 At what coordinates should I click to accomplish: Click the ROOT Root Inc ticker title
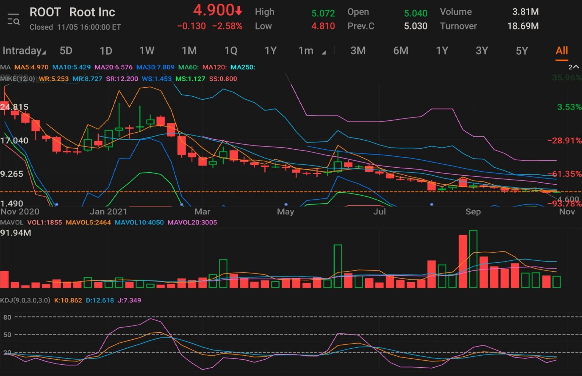[x=72, y=12]
